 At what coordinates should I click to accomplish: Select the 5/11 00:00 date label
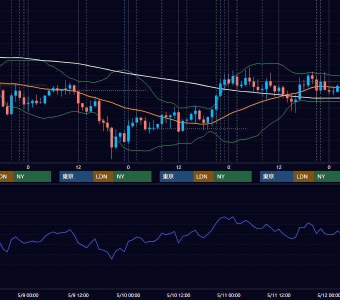tap(229, 295)
